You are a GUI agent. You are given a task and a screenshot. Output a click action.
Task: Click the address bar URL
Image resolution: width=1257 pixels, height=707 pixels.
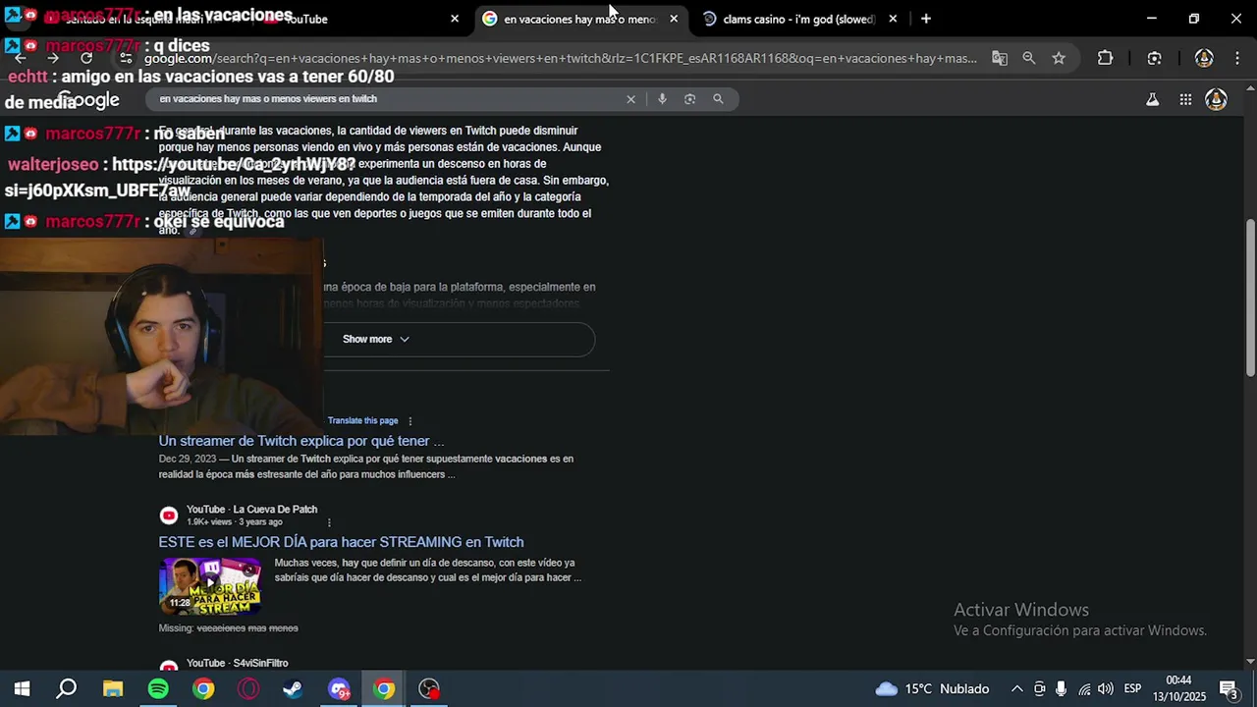click(560, 58)
